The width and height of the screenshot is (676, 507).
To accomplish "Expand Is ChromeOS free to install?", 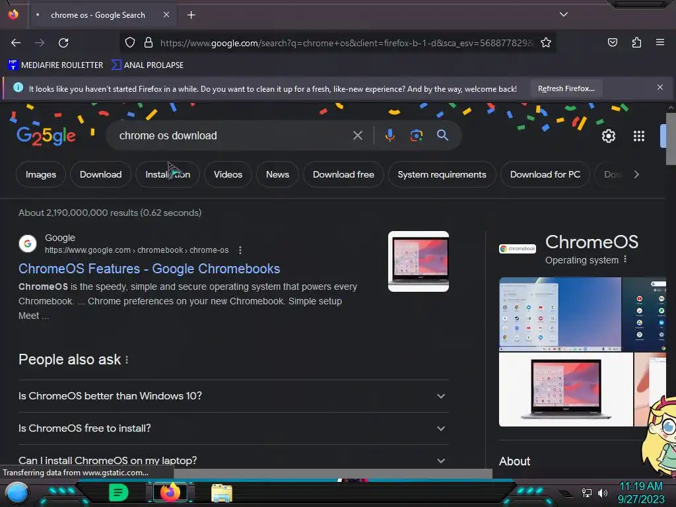I will click(233, 428).
